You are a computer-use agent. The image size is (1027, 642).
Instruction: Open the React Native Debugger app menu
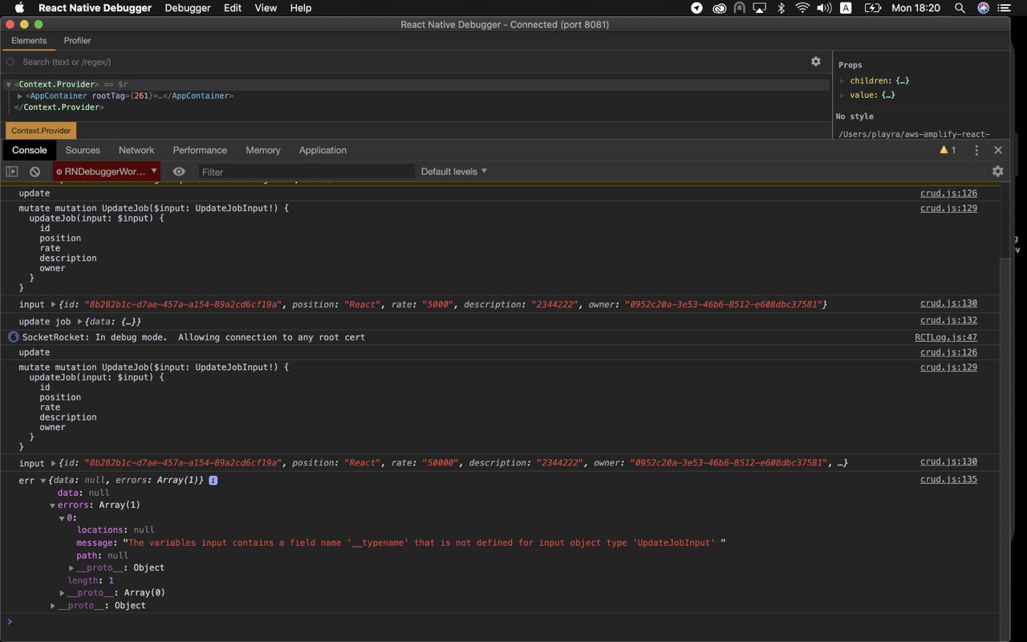[x=95, y=8]
